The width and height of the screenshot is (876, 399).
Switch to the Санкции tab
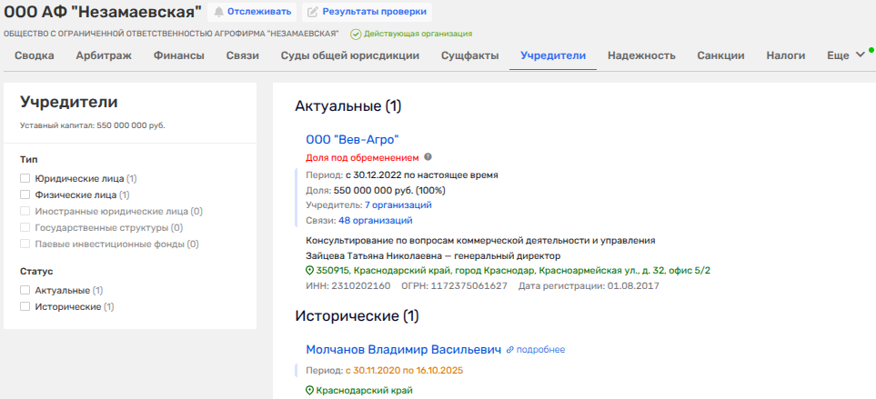click(x=720, y=55)
